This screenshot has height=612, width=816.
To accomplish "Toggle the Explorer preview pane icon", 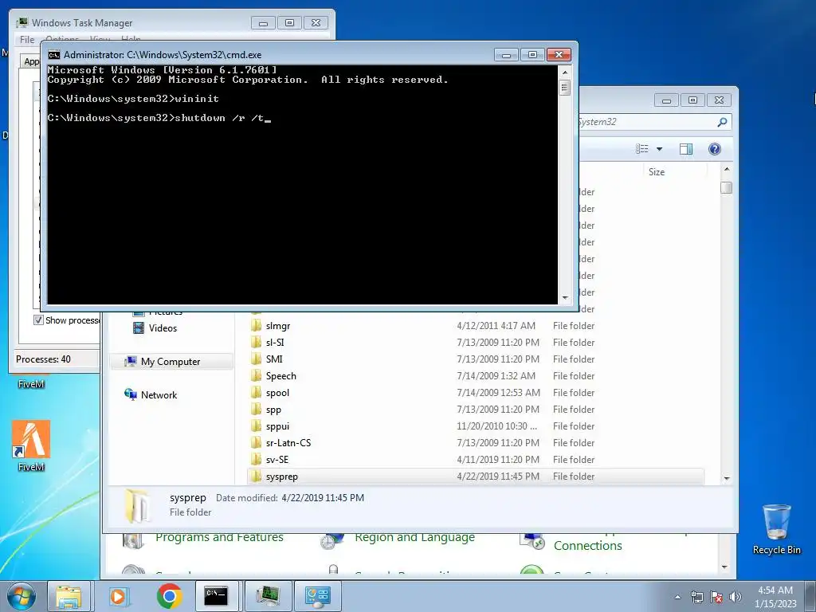I will click(x=686, y=149).
